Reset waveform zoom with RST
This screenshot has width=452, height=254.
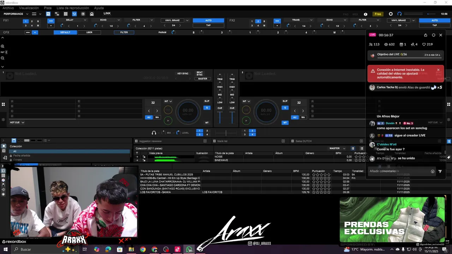click(x=2, y=52)
